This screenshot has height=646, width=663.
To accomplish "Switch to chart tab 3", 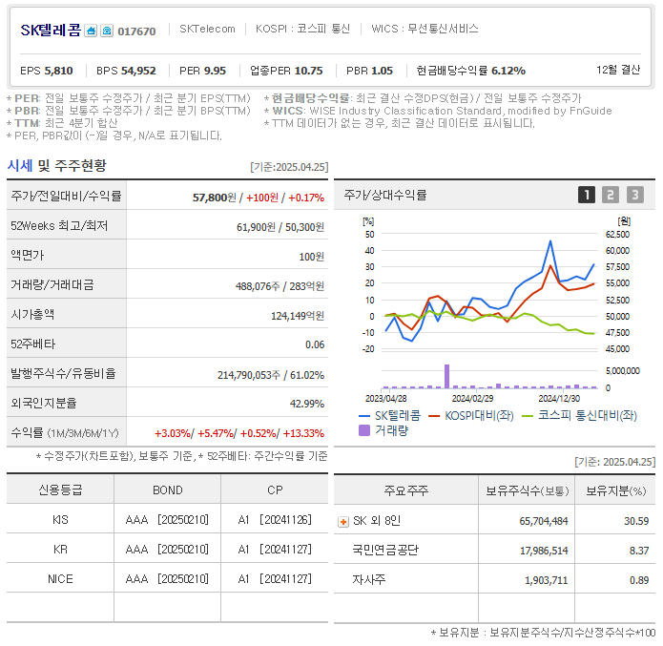I will [x=635, y=195].
